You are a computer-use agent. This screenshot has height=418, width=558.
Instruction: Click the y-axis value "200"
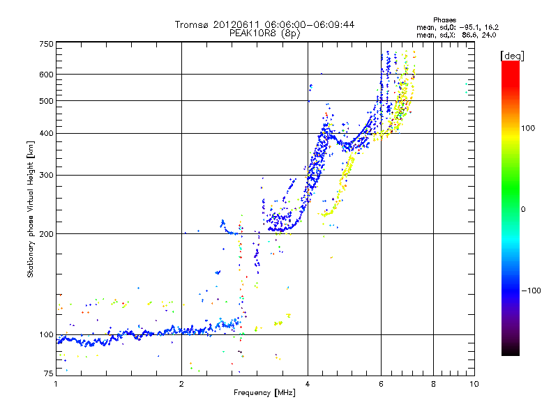pos(47,234)
